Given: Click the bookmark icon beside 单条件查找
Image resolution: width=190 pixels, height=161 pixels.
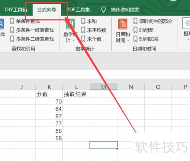Looking at the screenshot, I should point(12,21).
